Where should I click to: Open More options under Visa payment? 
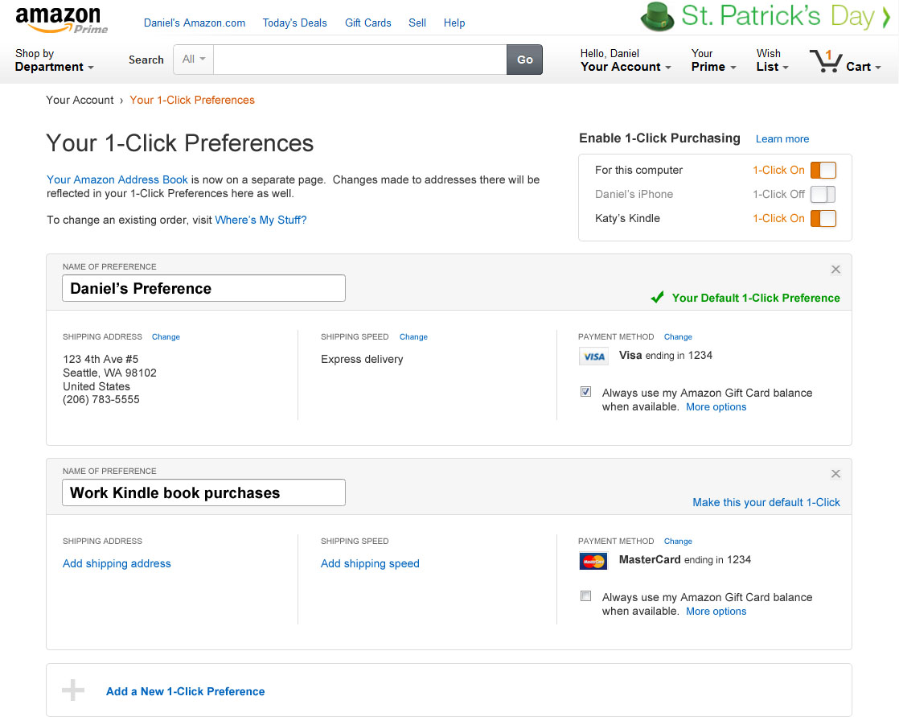(x=716, y=406)
